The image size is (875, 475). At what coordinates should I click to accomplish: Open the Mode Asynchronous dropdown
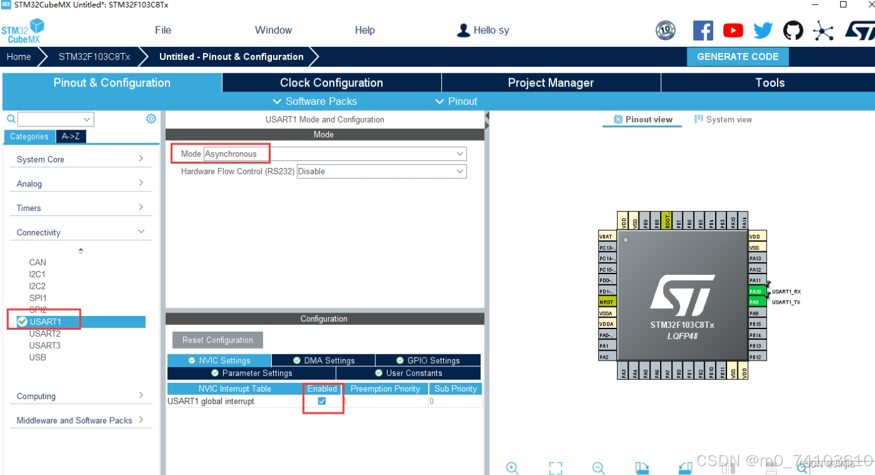[335, 153]
